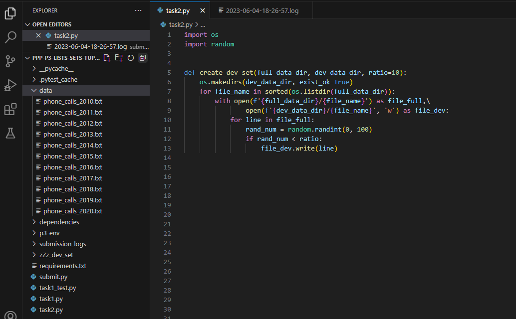This screenshot has width=516, height=319.
Task: Close the task2.py editor tab
Action: [202, 10]
